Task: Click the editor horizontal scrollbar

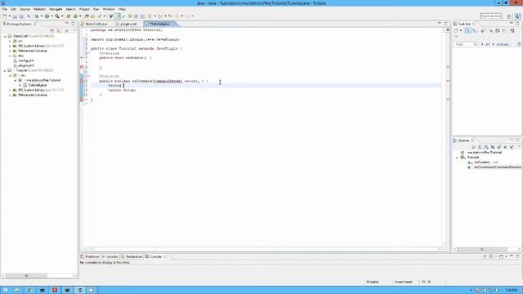Action: 266,249
